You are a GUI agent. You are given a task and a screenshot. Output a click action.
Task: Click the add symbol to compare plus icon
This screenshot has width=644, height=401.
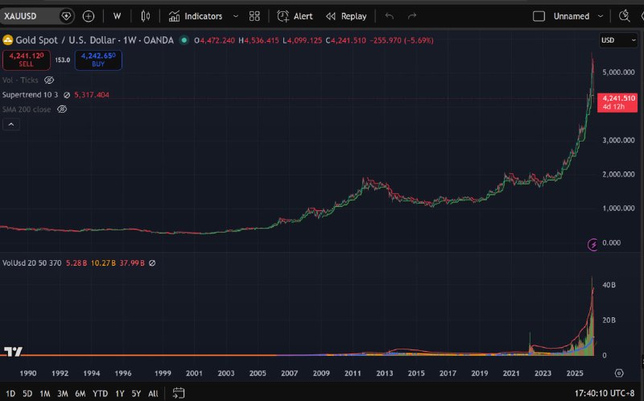[89, 16]
